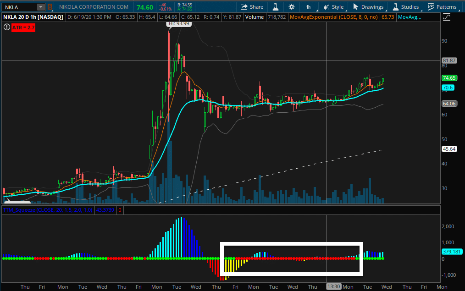Click the 45.64 trendline price tag
465x291 pixels.
(449, 149)
